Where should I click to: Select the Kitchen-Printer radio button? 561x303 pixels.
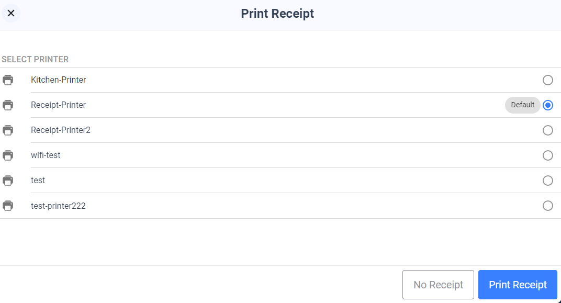click(x=548, y=80)
